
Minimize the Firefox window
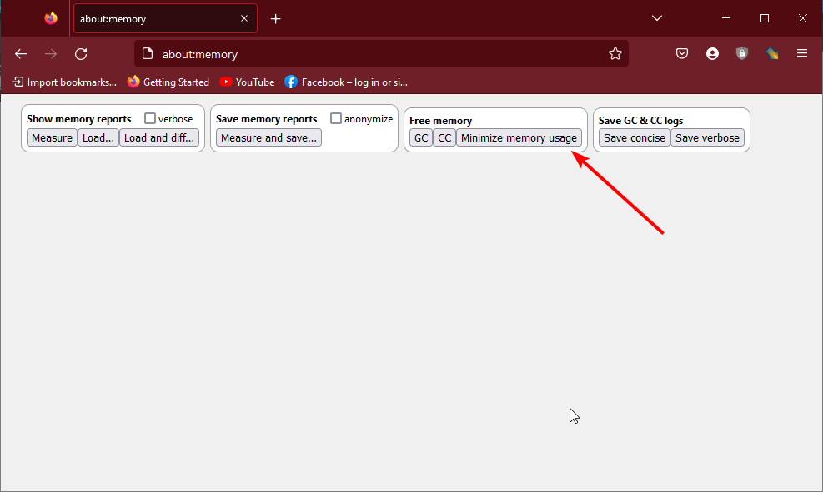pos(726,18)
